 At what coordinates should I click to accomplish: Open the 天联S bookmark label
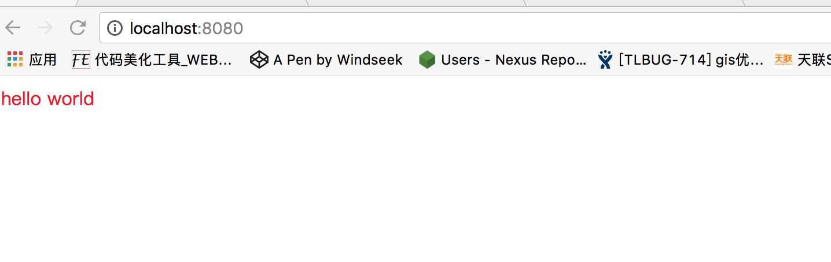click(x=814, y=59)
